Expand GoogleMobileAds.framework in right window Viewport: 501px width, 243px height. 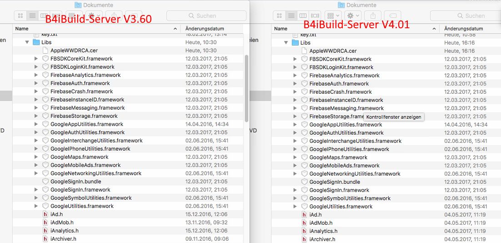295,165
